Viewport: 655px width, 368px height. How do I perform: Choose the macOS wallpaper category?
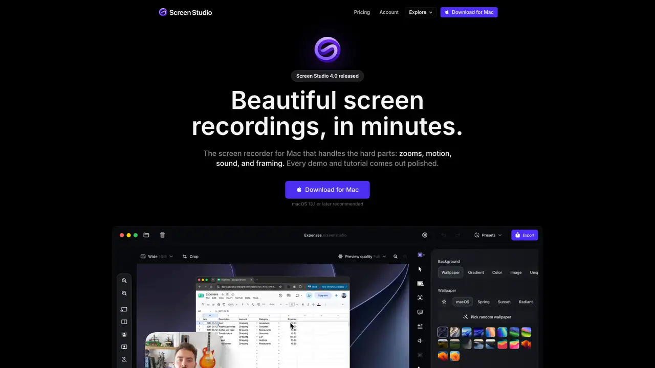[x=463, y=302]
